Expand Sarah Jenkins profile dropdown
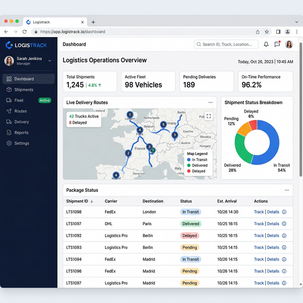The image size is (303, 303). pos(50,61)
